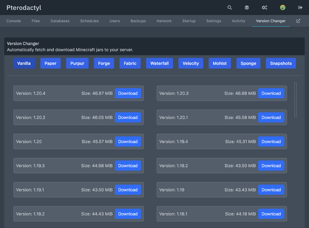Viewport: 309px width, 228px height.
Task: Pick the Velocity jar type
Action: [191, 63]
